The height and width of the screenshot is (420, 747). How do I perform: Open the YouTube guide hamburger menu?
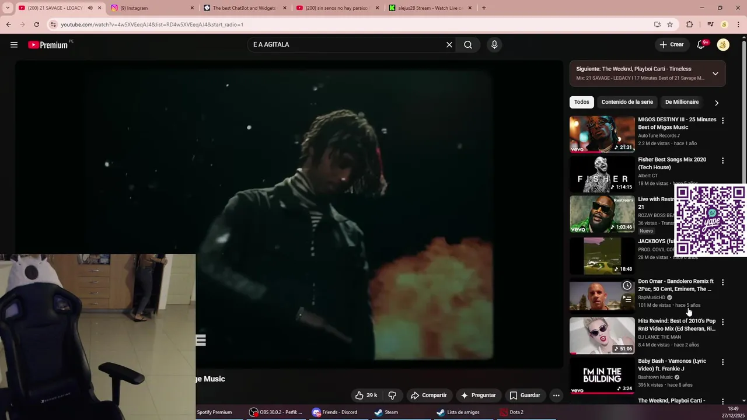coord(14,44)
